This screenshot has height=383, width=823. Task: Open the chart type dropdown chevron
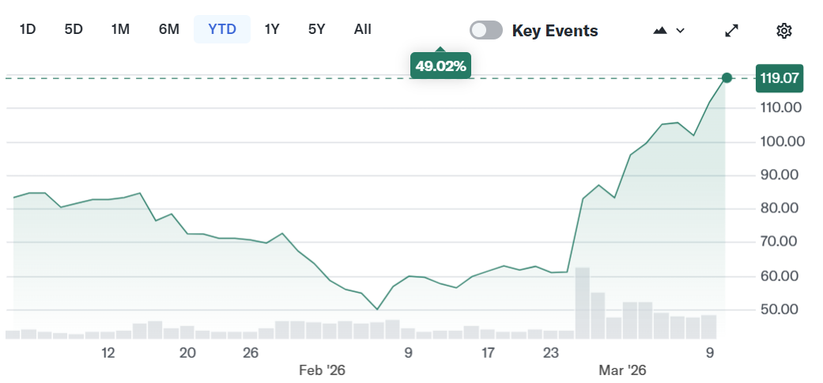pyautogui.click(x=681, y=31)
